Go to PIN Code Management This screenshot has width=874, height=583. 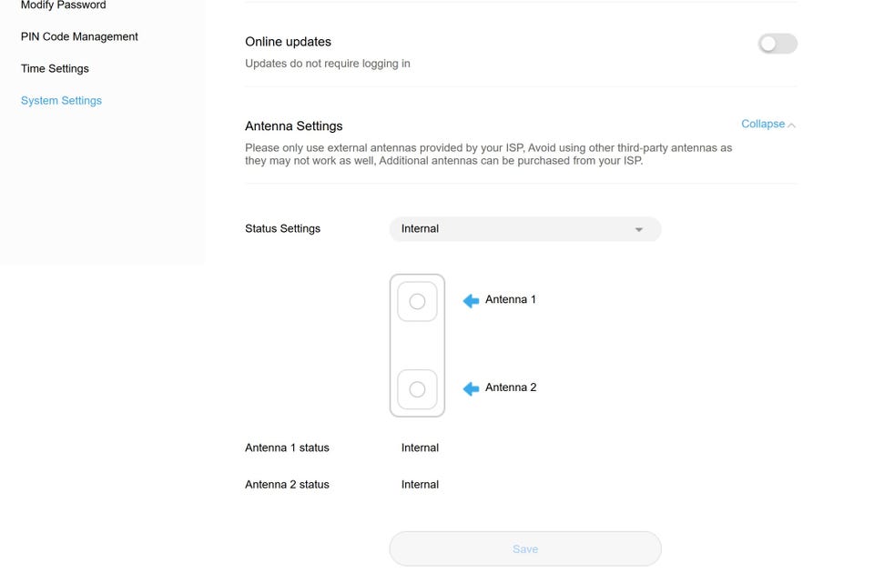point(79,37)
